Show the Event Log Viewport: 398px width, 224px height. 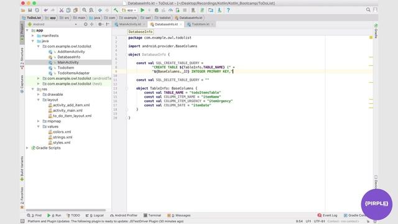coord(328,215)
